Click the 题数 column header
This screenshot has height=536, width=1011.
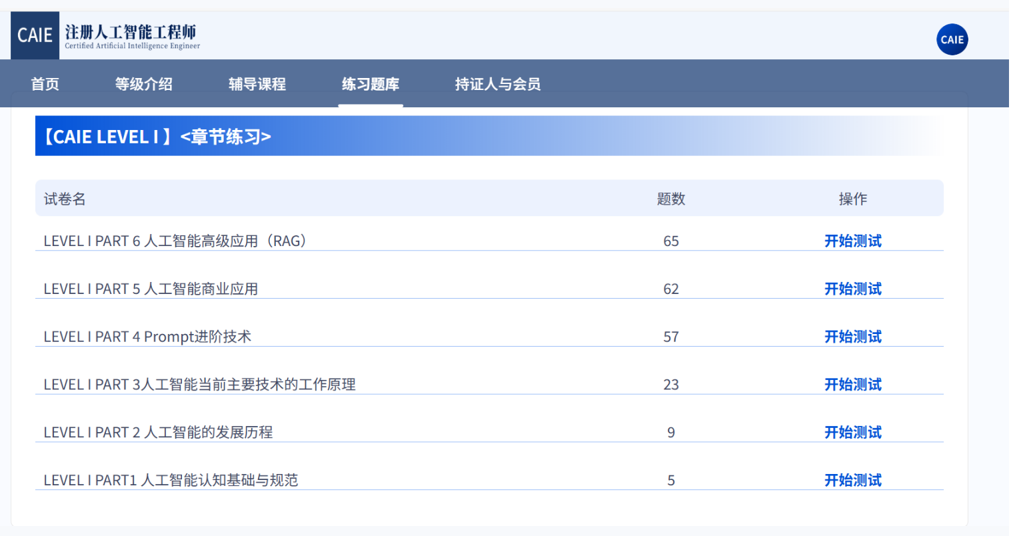coord(670,199)
